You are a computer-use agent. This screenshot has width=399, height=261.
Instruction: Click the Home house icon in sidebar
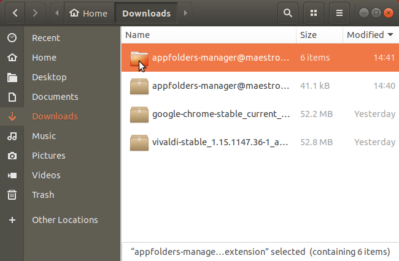click(x=12, y=58)
